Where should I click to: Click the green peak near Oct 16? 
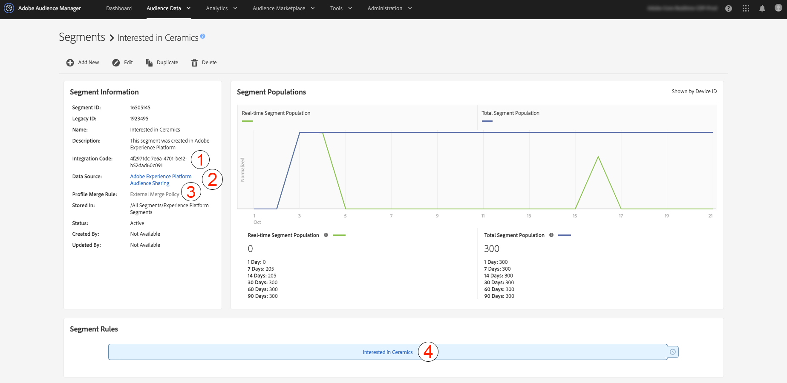click(x=598, y=157)
